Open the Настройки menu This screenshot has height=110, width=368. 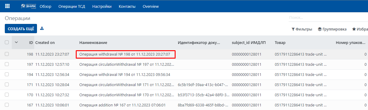(x=102, y=6)
